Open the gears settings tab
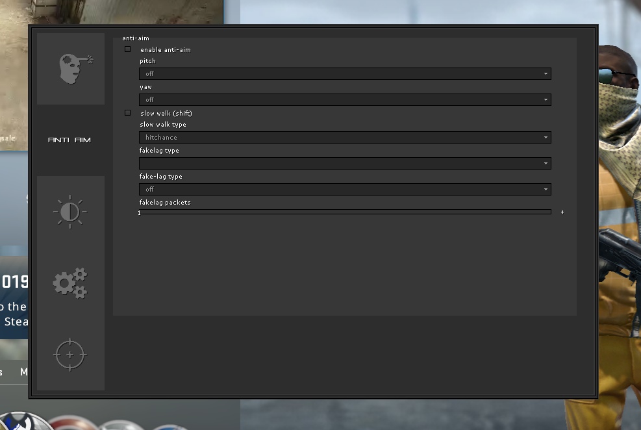This screenshot has width=641, height=430. pyautogui.click(x=71, y=283)
